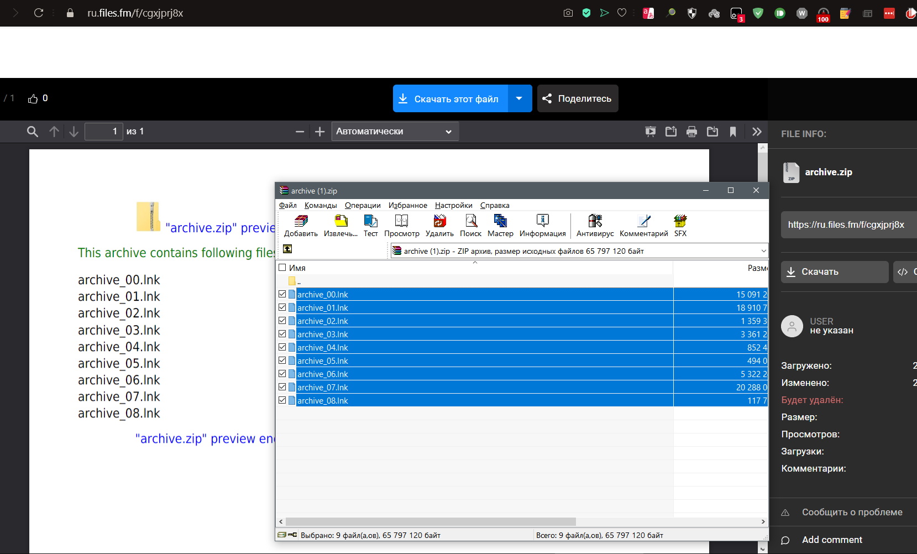
Task: Click the PDF viewer search magnifier icon
Action: [33, 132]
